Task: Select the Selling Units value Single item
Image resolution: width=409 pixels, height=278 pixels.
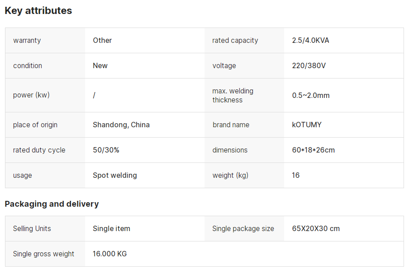Action: (111, 228)
